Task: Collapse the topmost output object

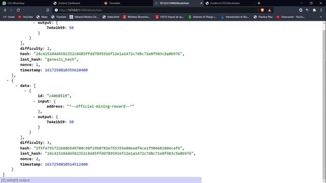Action: pos(34,22)
